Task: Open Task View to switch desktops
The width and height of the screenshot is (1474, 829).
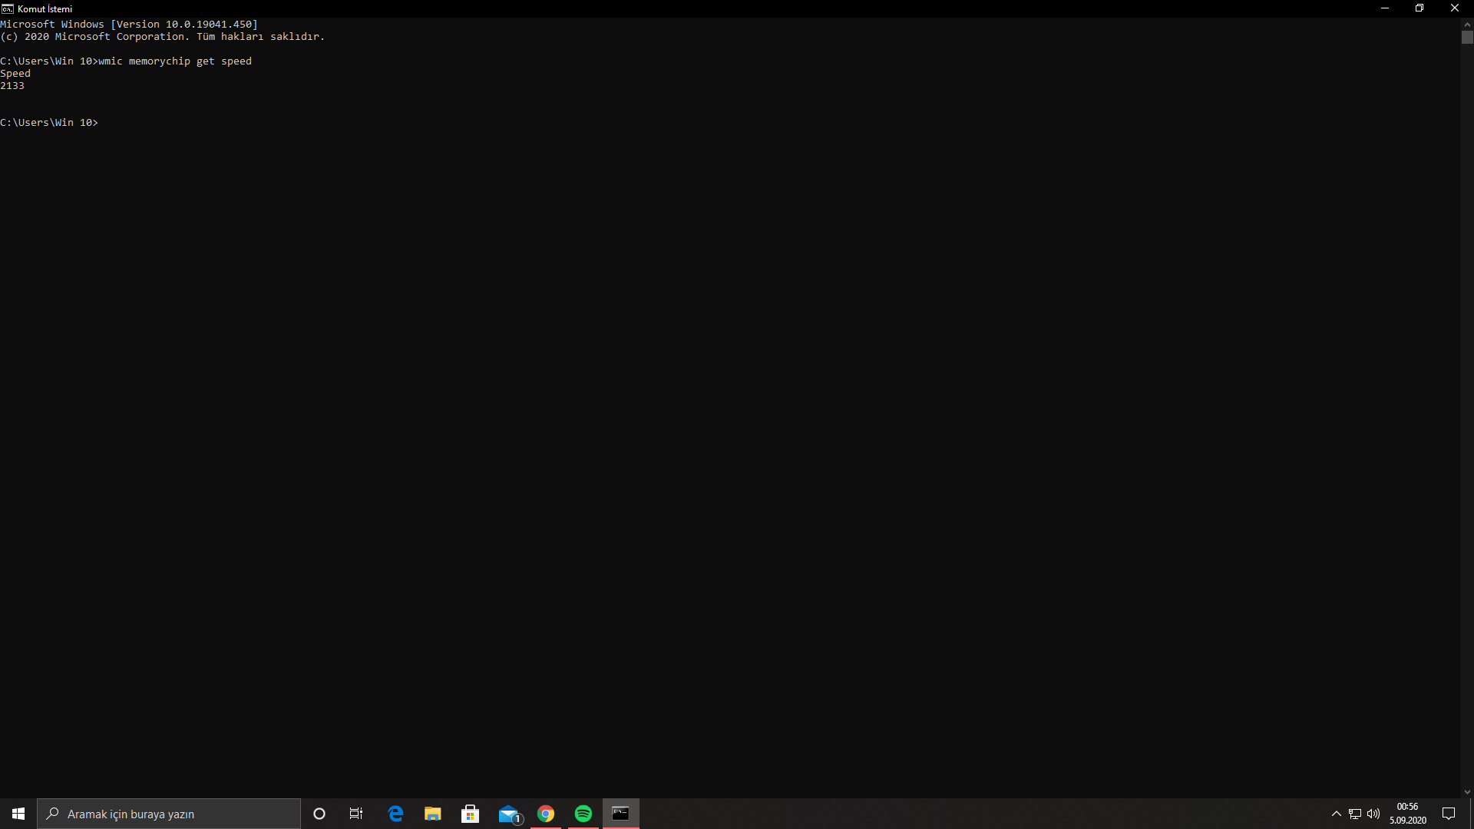Action: pyautogui.click(x=355, y=814)
